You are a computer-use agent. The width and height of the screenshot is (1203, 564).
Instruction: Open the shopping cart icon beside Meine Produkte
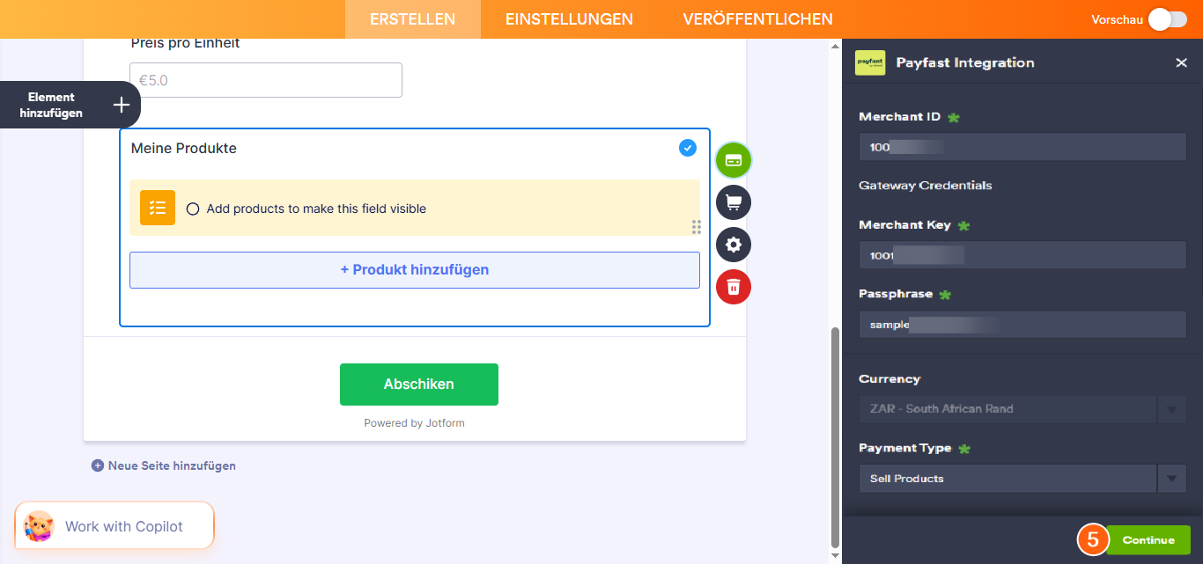pos(733,202)
